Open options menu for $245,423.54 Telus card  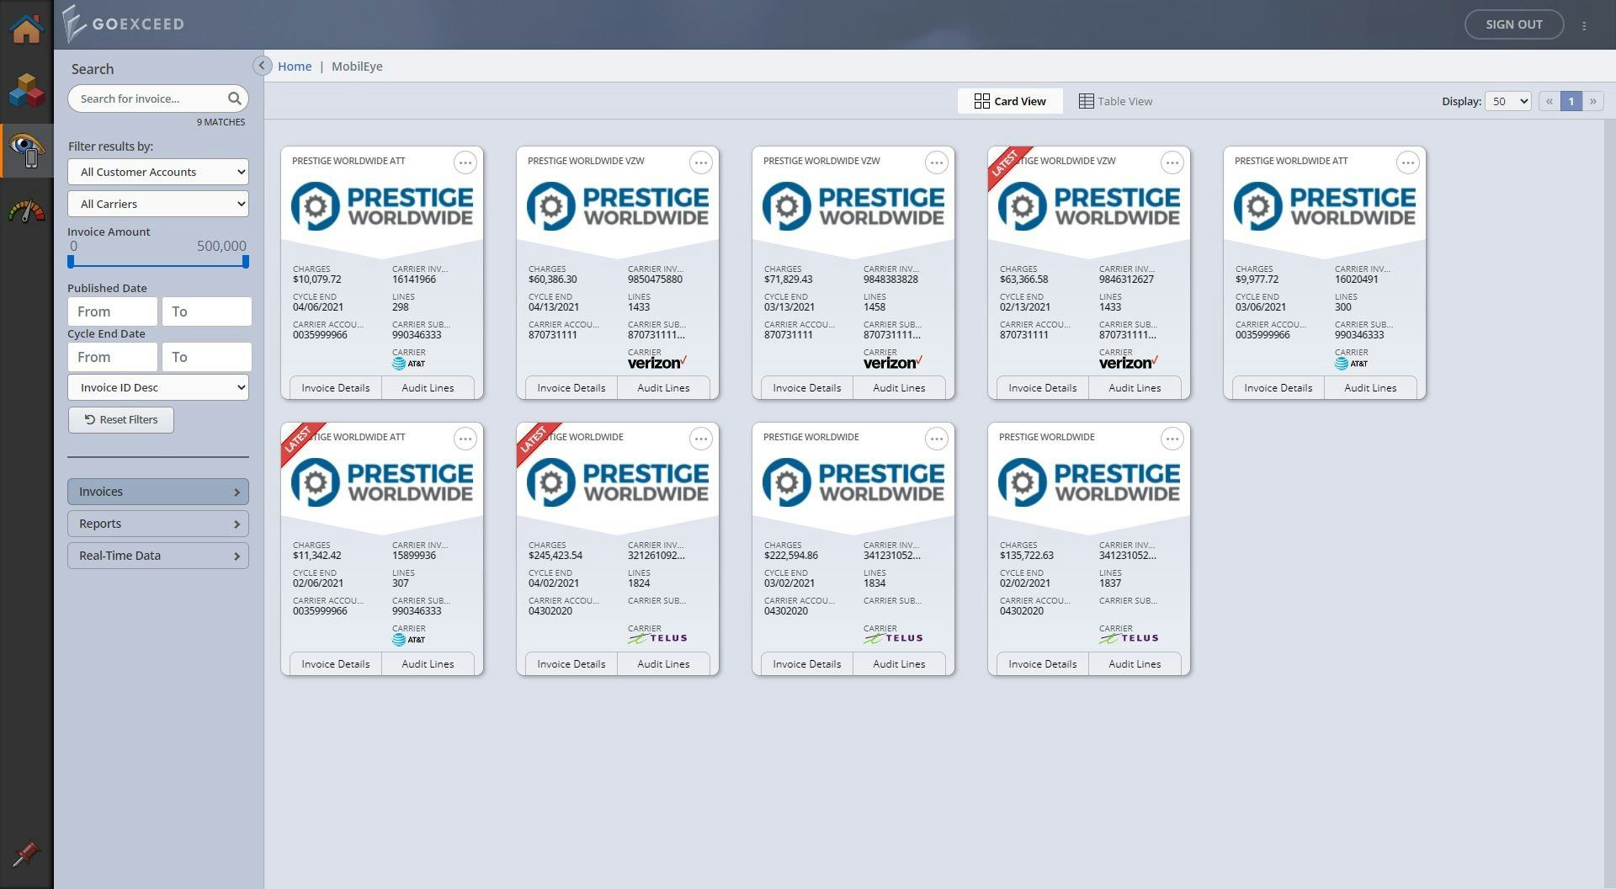701,439
